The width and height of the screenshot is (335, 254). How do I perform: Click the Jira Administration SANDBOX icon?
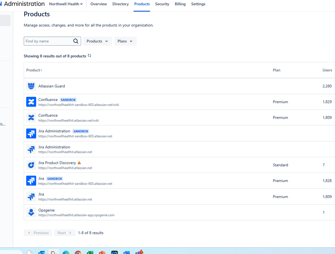[31, 133]
